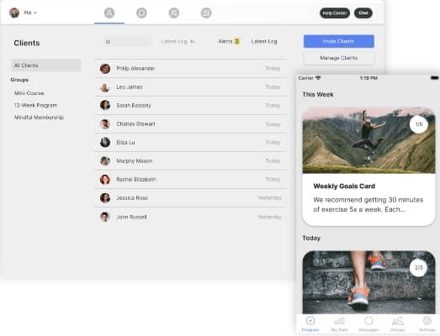Click Leo James's avatar
This screenshot has width=440, height=336.
click(x=105, y=87)
